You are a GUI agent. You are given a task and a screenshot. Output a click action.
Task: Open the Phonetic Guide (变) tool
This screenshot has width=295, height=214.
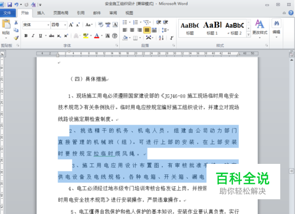[108, 25]
